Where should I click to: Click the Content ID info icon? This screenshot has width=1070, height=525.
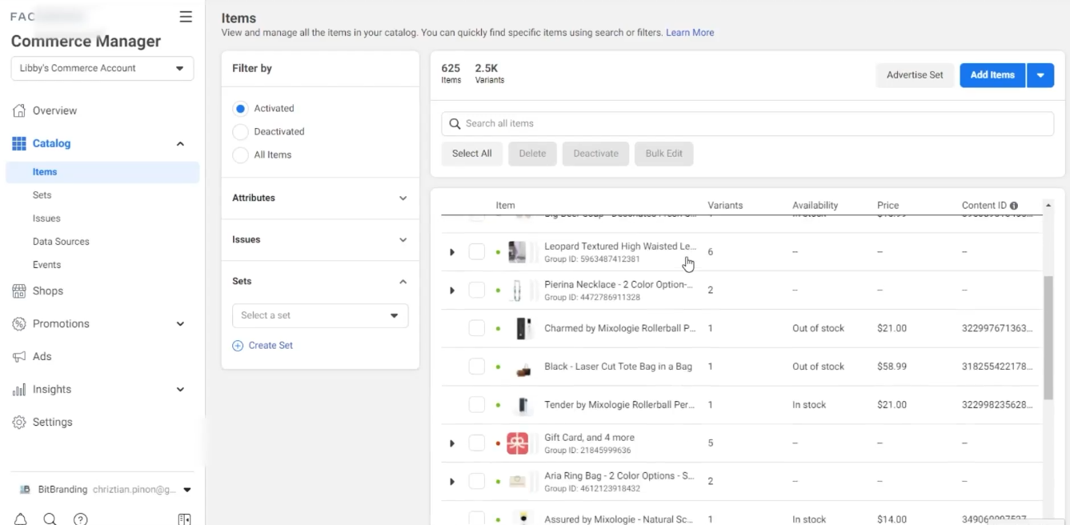click(x=1014, y=206)
